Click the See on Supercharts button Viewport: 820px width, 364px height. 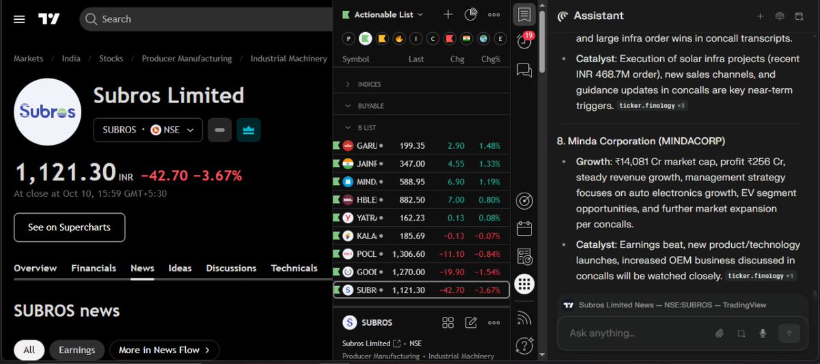69,227
